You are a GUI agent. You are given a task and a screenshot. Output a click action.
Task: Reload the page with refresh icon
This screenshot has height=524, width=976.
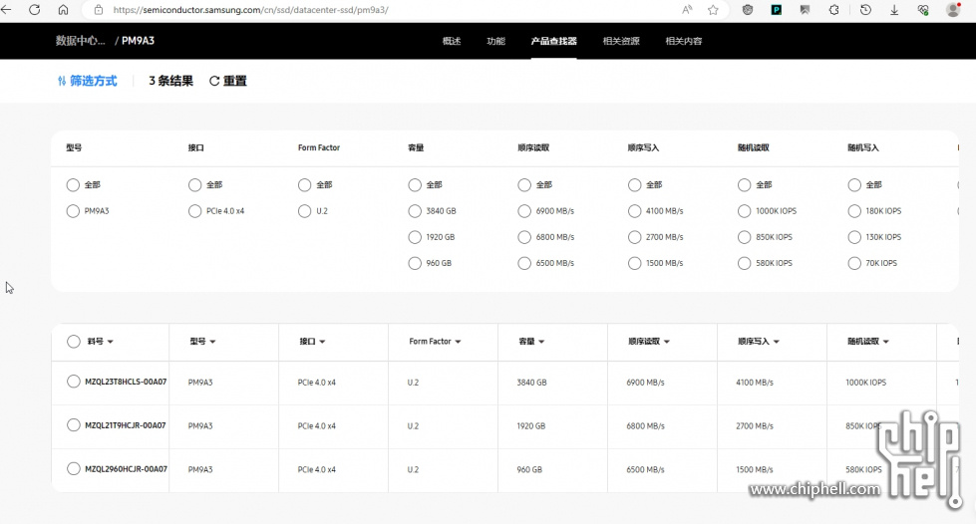pos(35,10)
